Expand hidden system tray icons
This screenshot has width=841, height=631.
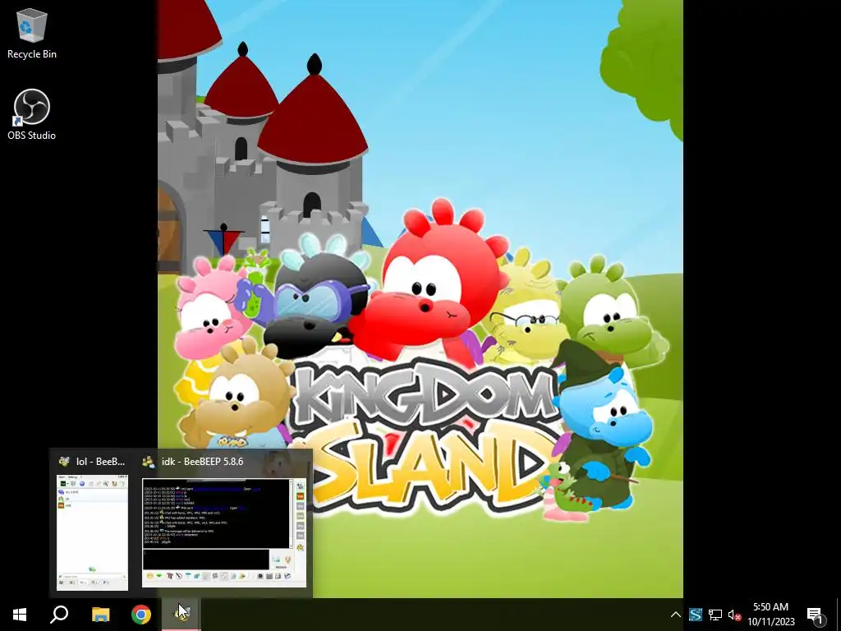click(676, 615)
